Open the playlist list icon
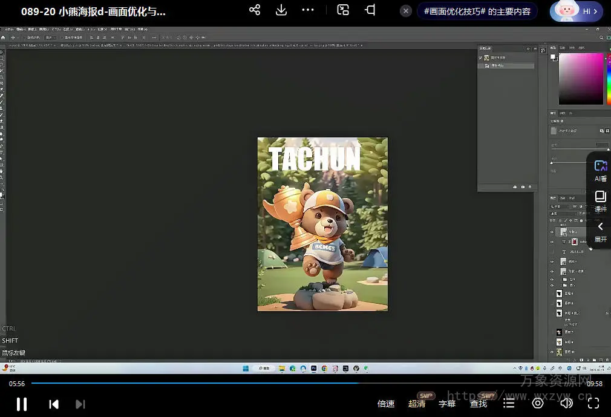Image resolution: width=611 pixels, height=417 pixels. pos(509,403)
